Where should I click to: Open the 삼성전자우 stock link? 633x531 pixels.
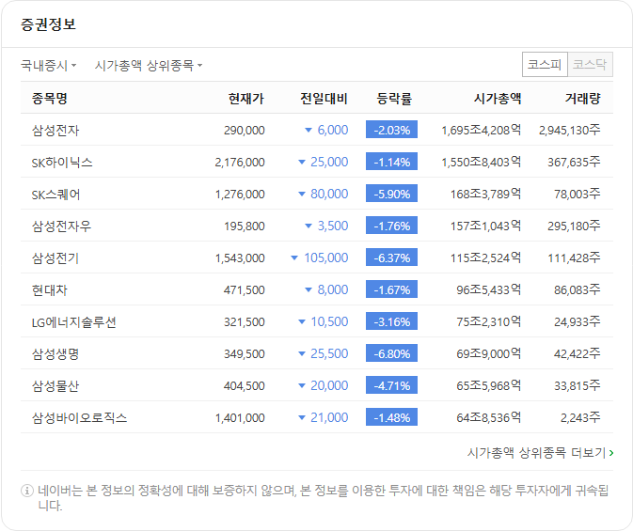point(61,226)
